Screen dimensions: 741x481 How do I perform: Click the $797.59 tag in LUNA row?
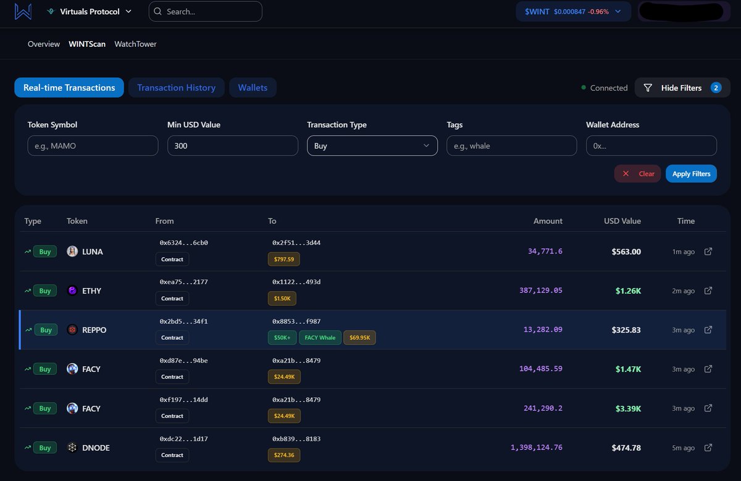pyautogui.click(x=284, y=259)
